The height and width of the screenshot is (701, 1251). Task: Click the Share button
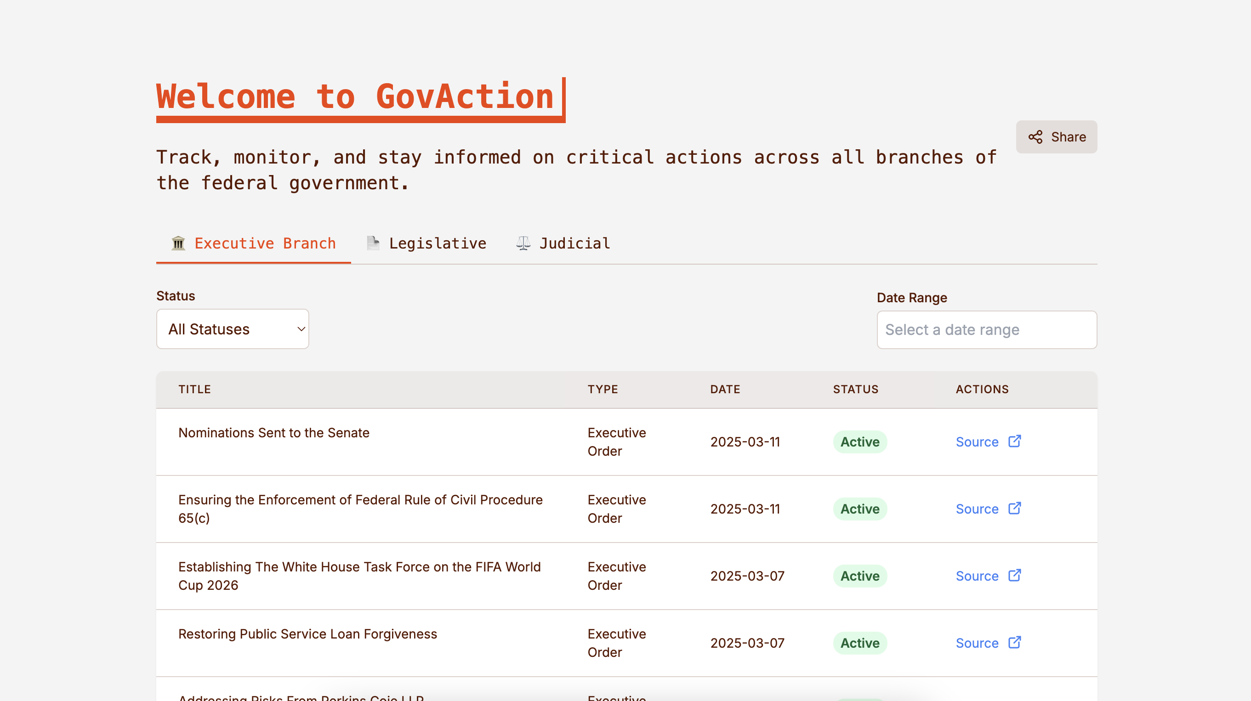[x=1056, y=137]
